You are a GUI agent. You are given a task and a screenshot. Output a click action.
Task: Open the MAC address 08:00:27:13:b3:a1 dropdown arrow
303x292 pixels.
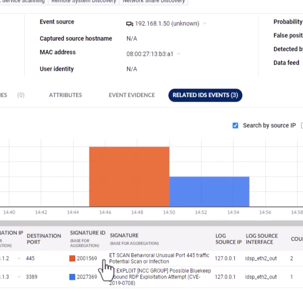[179, 54]
